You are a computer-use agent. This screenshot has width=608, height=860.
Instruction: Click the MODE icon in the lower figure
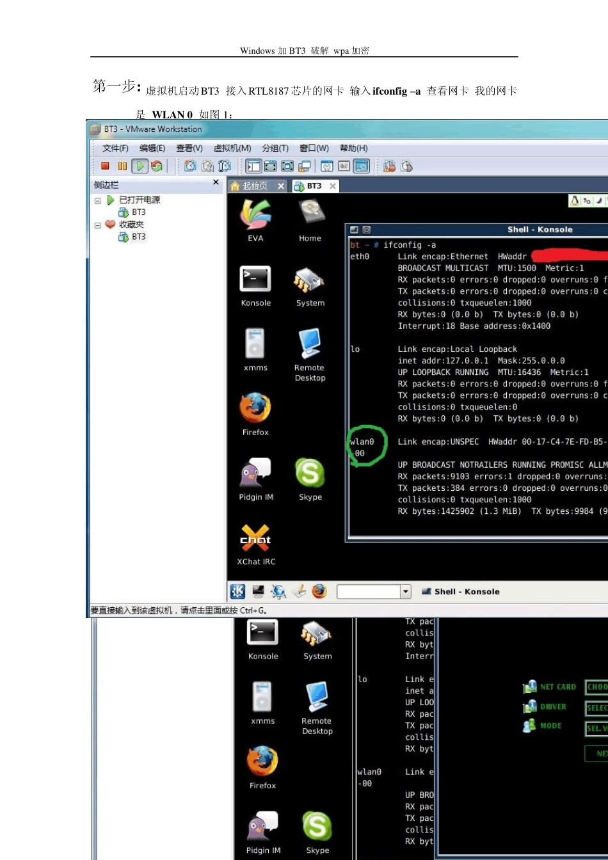(x=529, y=726)
